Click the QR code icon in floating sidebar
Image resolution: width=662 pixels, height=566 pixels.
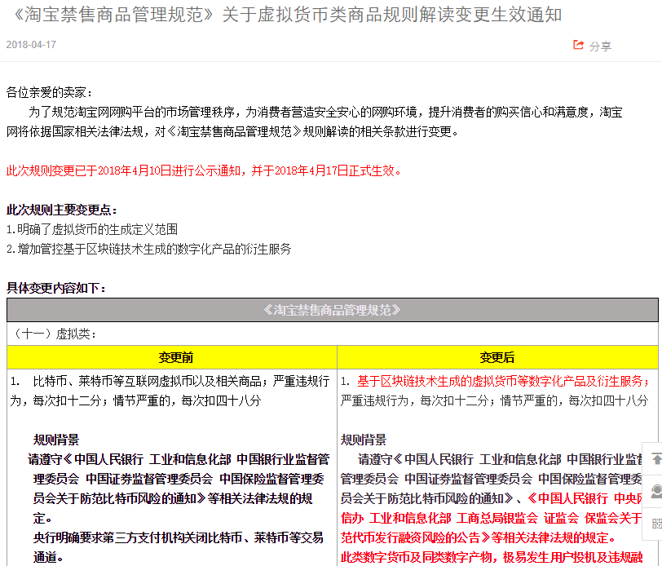657,524
